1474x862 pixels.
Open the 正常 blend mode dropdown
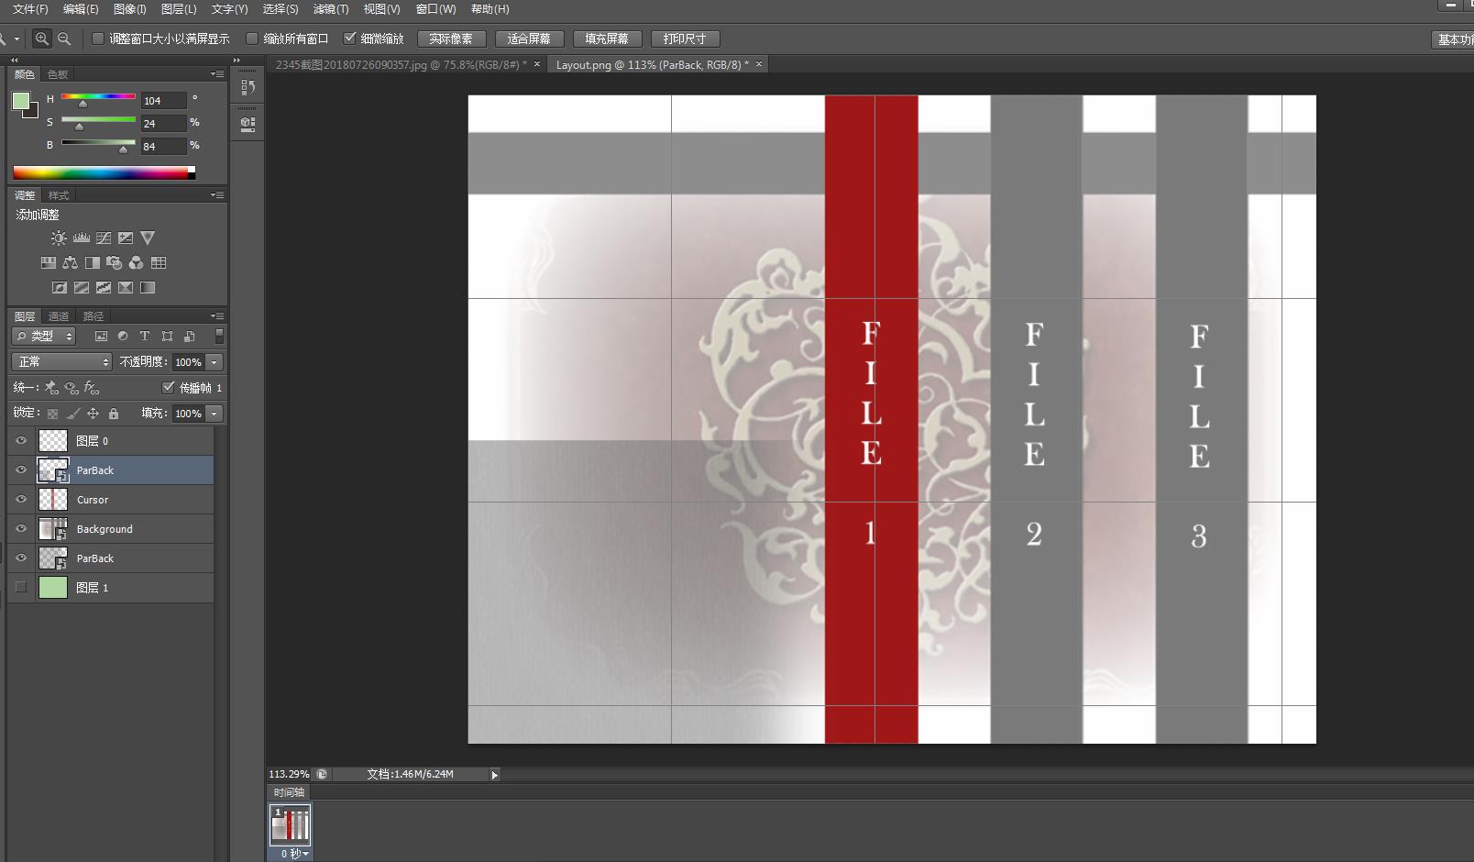point(61,362)
